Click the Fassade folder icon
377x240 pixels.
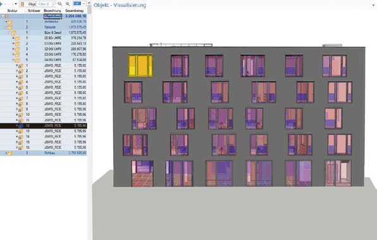click(x=10, y=27)
